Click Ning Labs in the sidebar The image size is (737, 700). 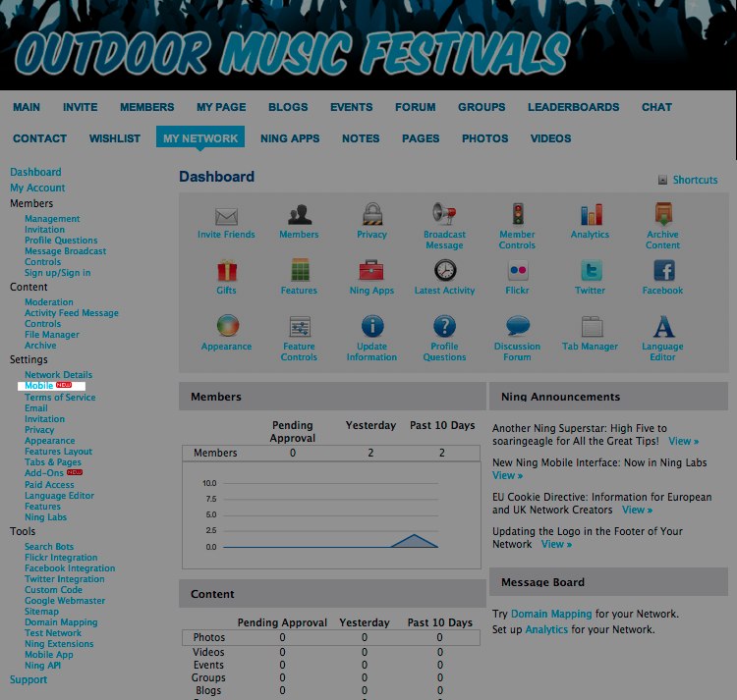[45, 517]
